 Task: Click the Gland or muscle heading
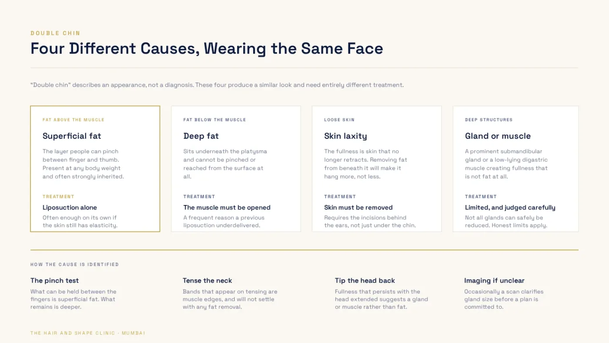(498, 136)
